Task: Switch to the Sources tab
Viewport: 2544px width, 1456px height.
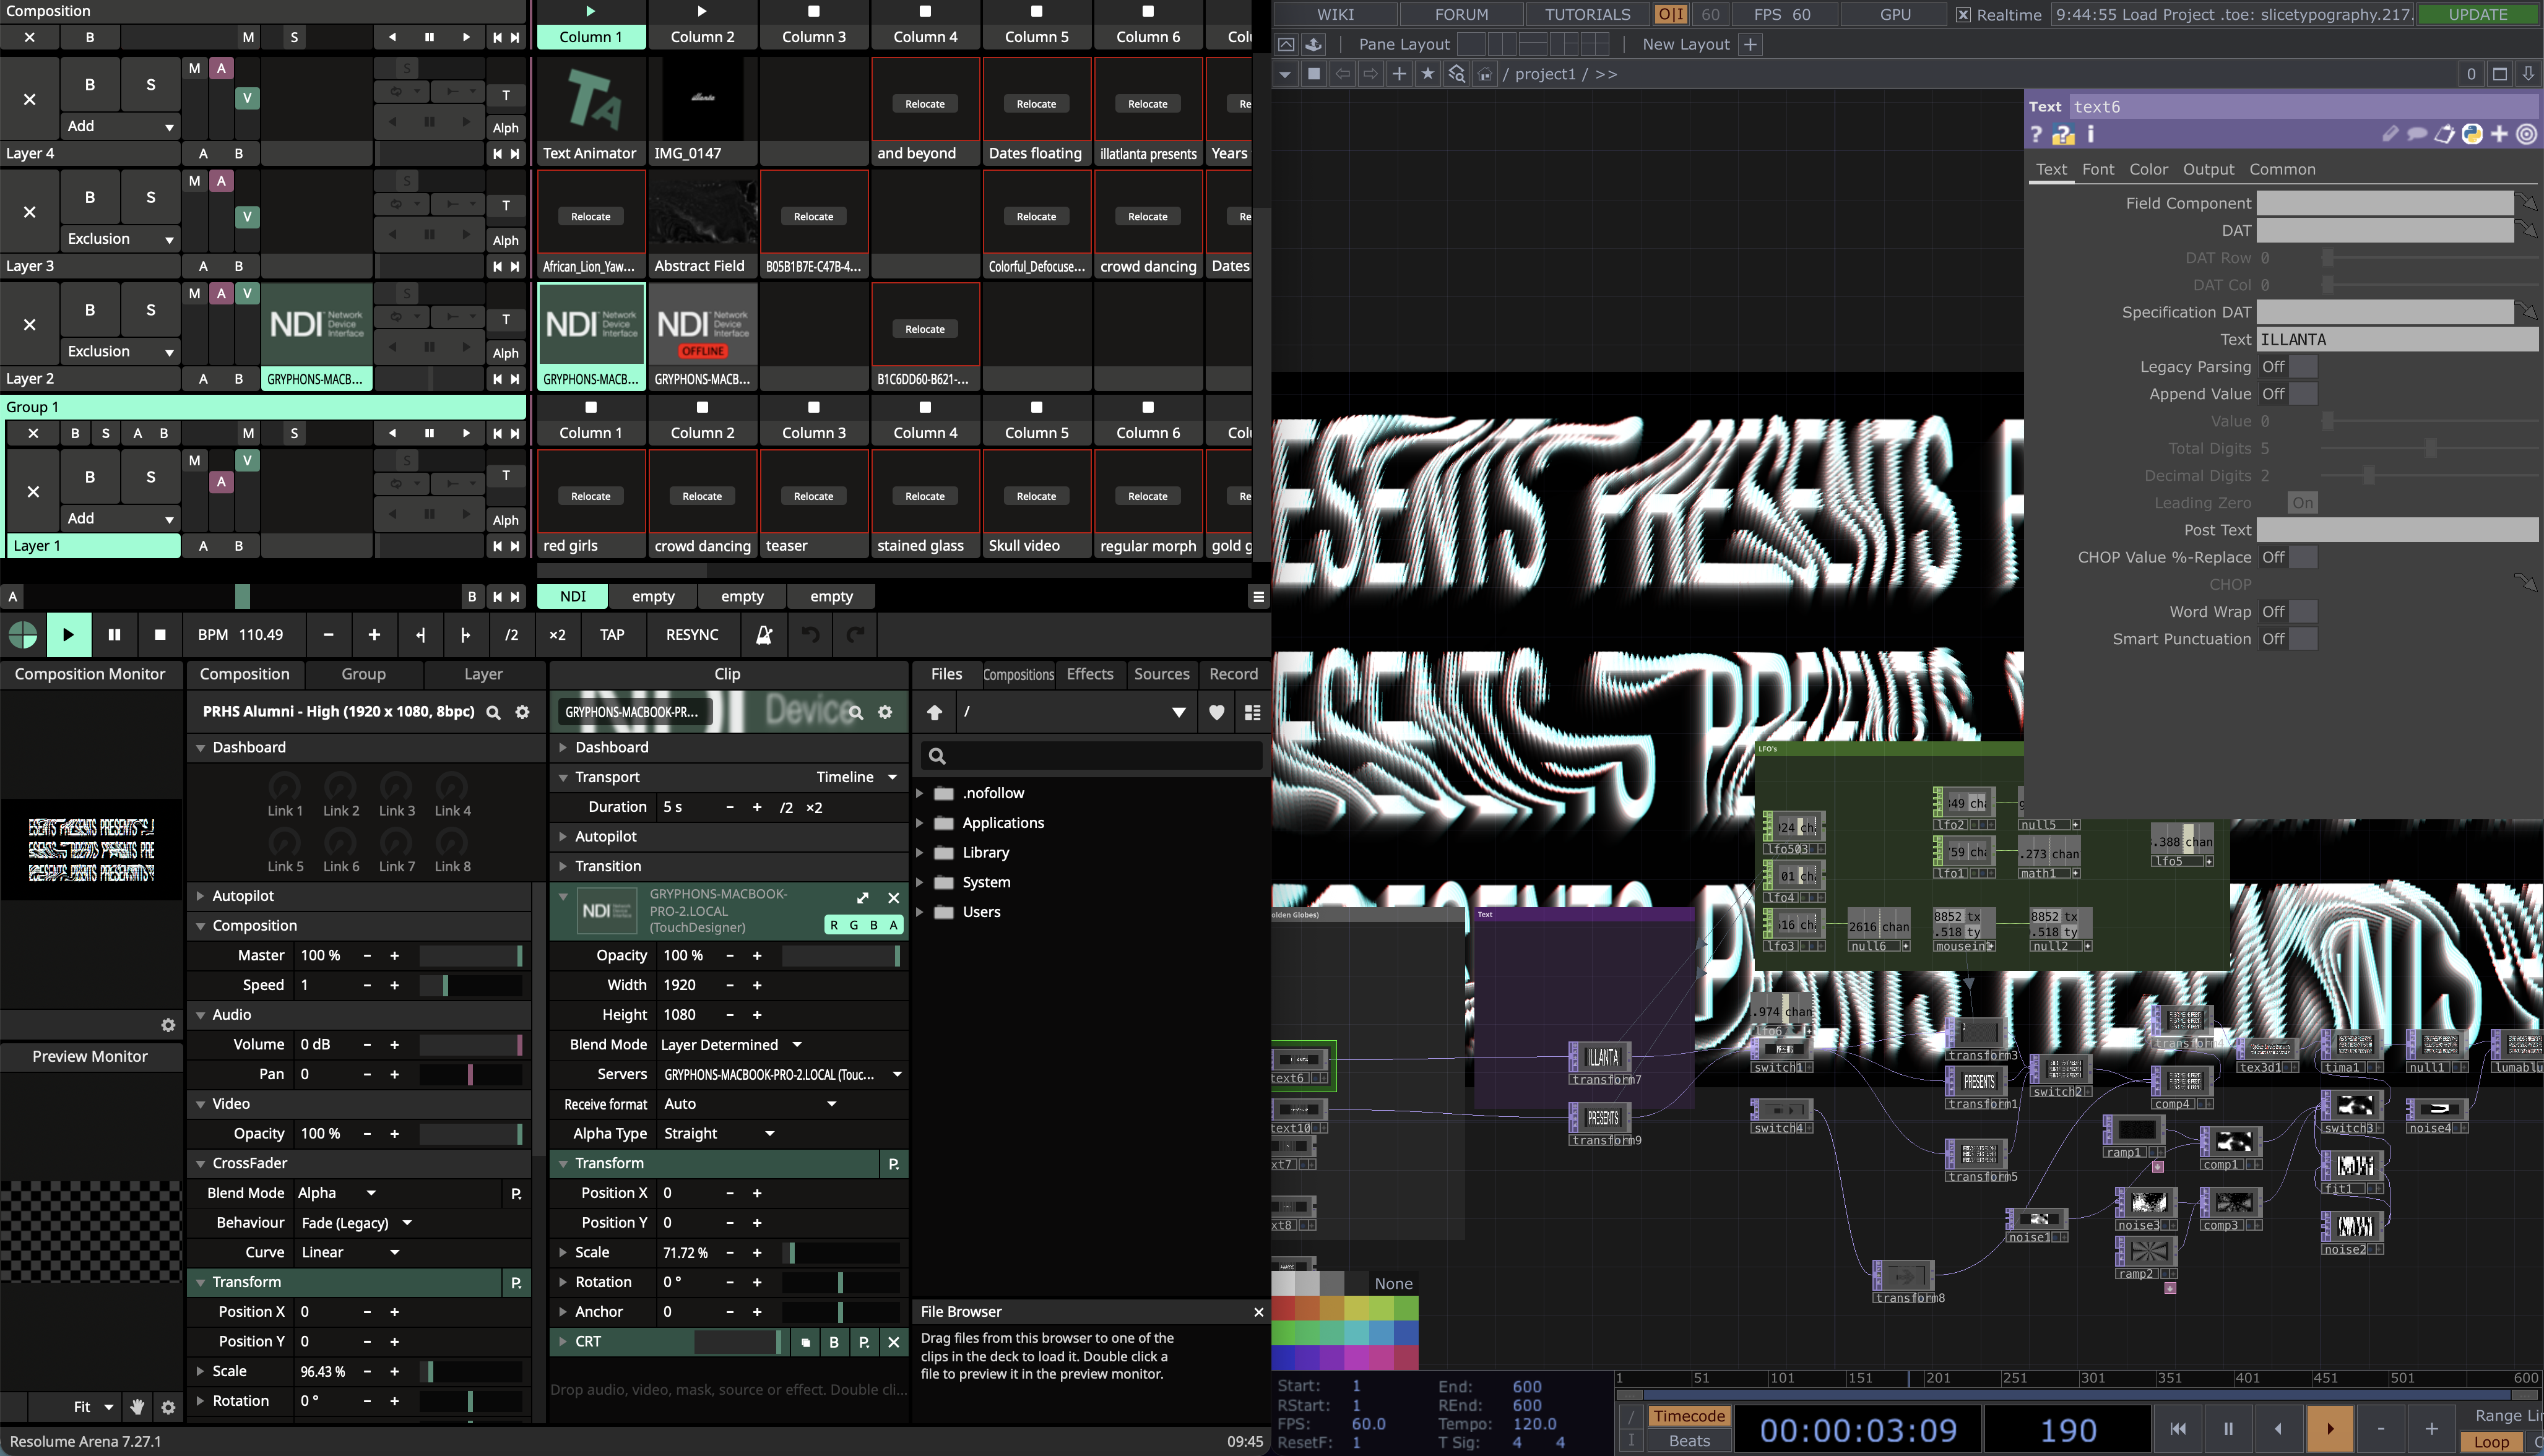Action: coord(1161,674)
